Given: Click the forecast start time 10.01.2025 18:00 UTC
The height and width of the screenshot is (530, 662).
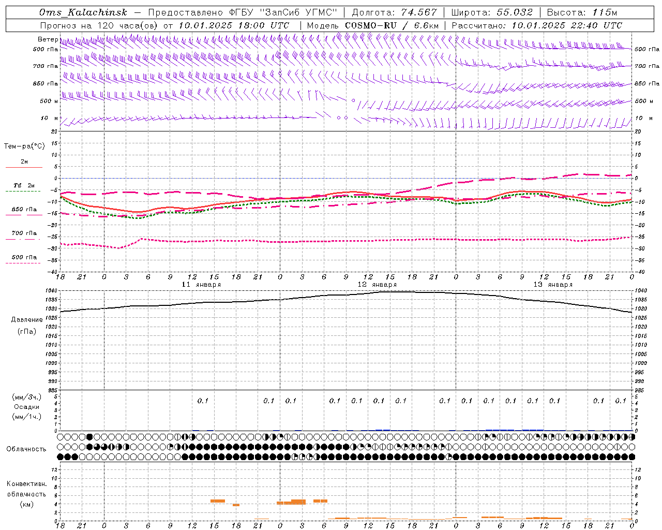Looking at the screenshot, I should point(234,25).
